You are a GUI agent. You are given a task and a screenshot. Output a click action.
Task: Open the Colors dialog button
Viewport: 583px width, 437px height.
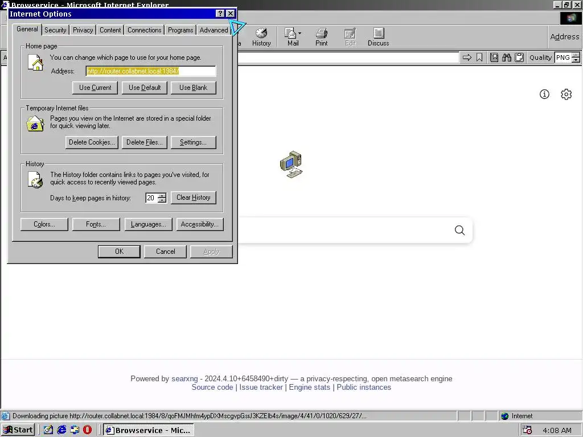(44, 224)
